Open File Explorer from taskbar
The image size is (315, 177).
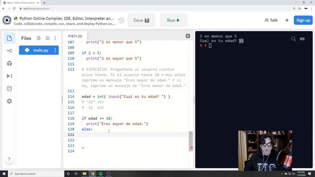[x=84, y=174]
